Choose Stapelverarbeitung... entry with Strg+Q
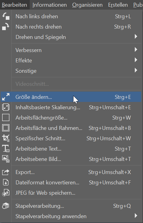 point(71,206)
